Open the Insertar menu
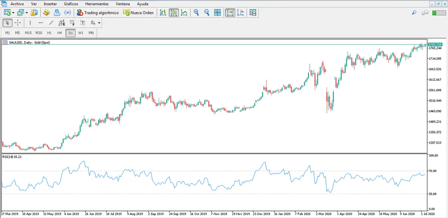Viewport: 448px width, 218px height. coord(50,4)
